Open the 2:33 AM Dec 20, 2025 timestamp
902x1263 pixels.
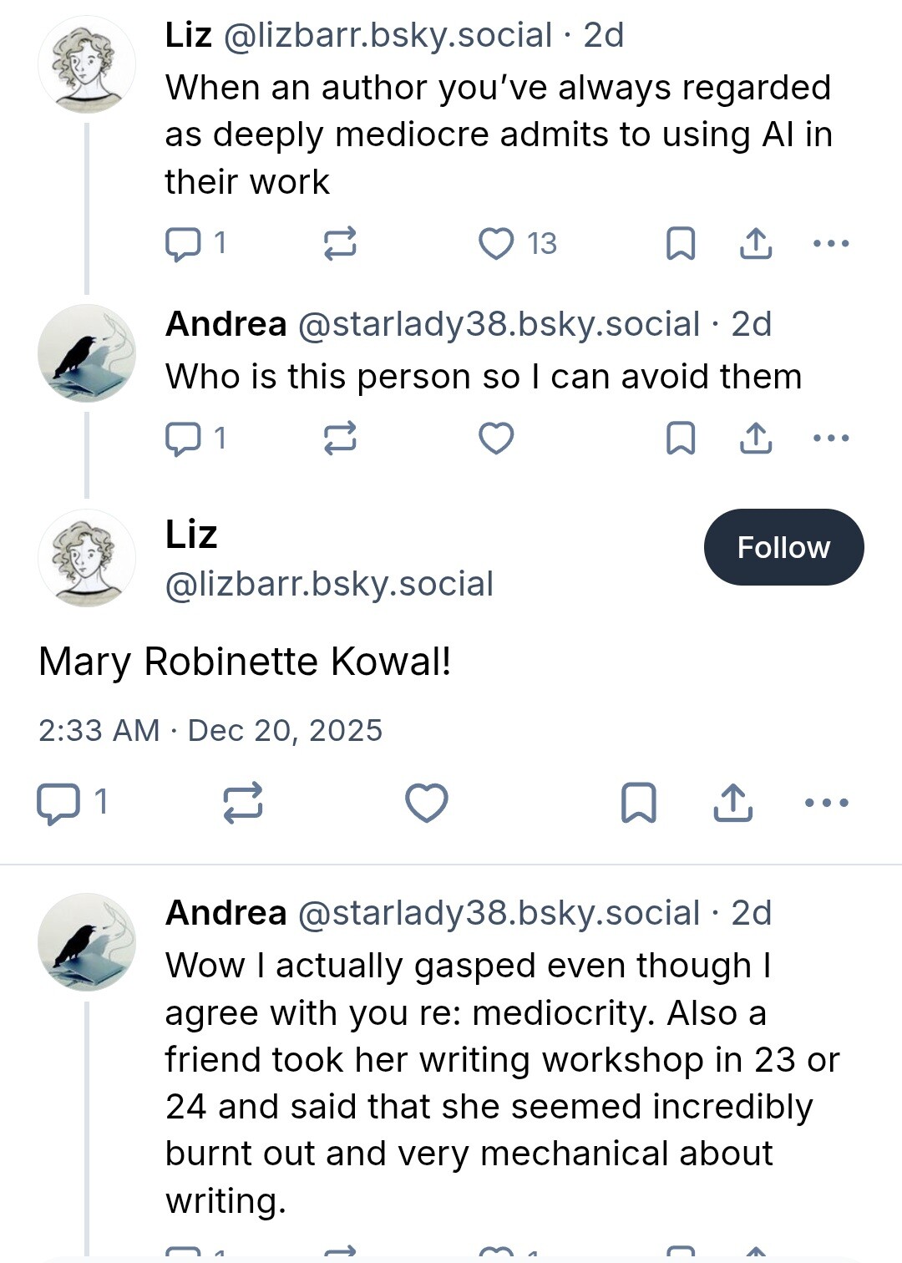[210, 731]
